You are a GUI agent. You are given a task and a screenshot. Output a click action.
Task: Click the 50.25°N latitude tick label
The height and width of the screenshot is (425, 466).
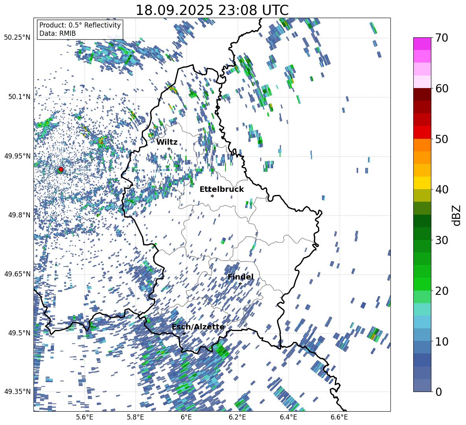point(17,38)
